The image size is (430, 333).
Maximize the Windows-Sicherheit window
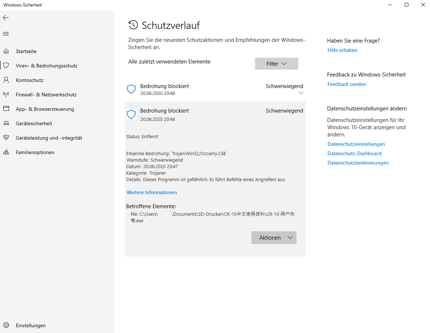[407, 5]
